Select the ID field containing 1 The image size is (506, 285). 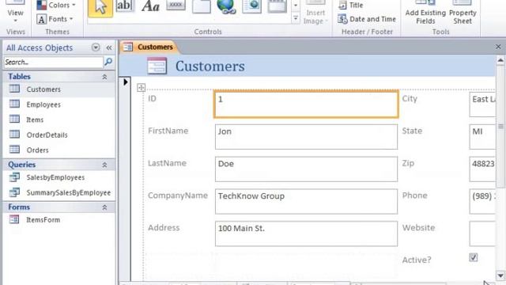click(306, 104)
